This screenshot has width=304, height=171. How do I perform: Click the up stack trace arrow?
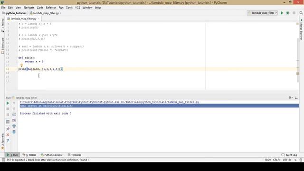pos(14,103)
